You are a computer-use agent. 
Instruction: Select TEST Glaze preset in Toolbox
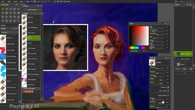pos(31,64)
